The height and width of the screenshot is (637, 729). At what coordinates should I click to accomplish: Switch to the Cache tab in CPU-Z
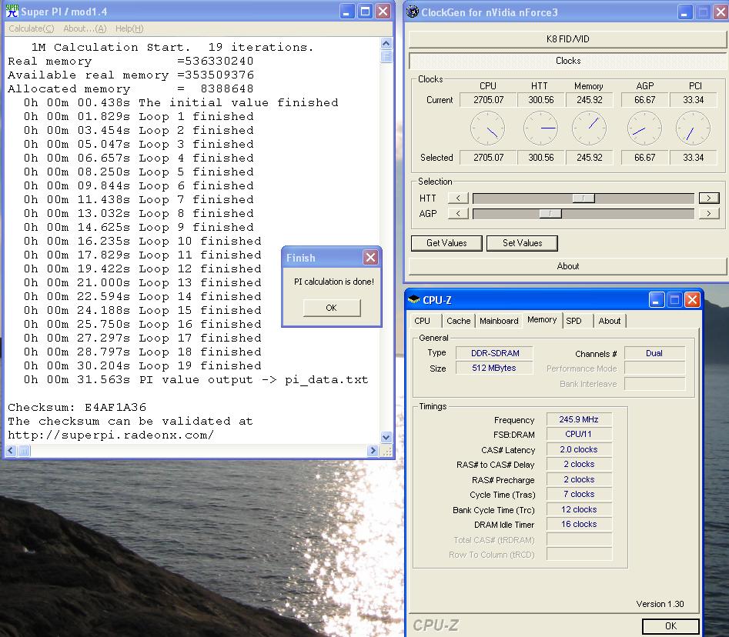tap(458, 321)
